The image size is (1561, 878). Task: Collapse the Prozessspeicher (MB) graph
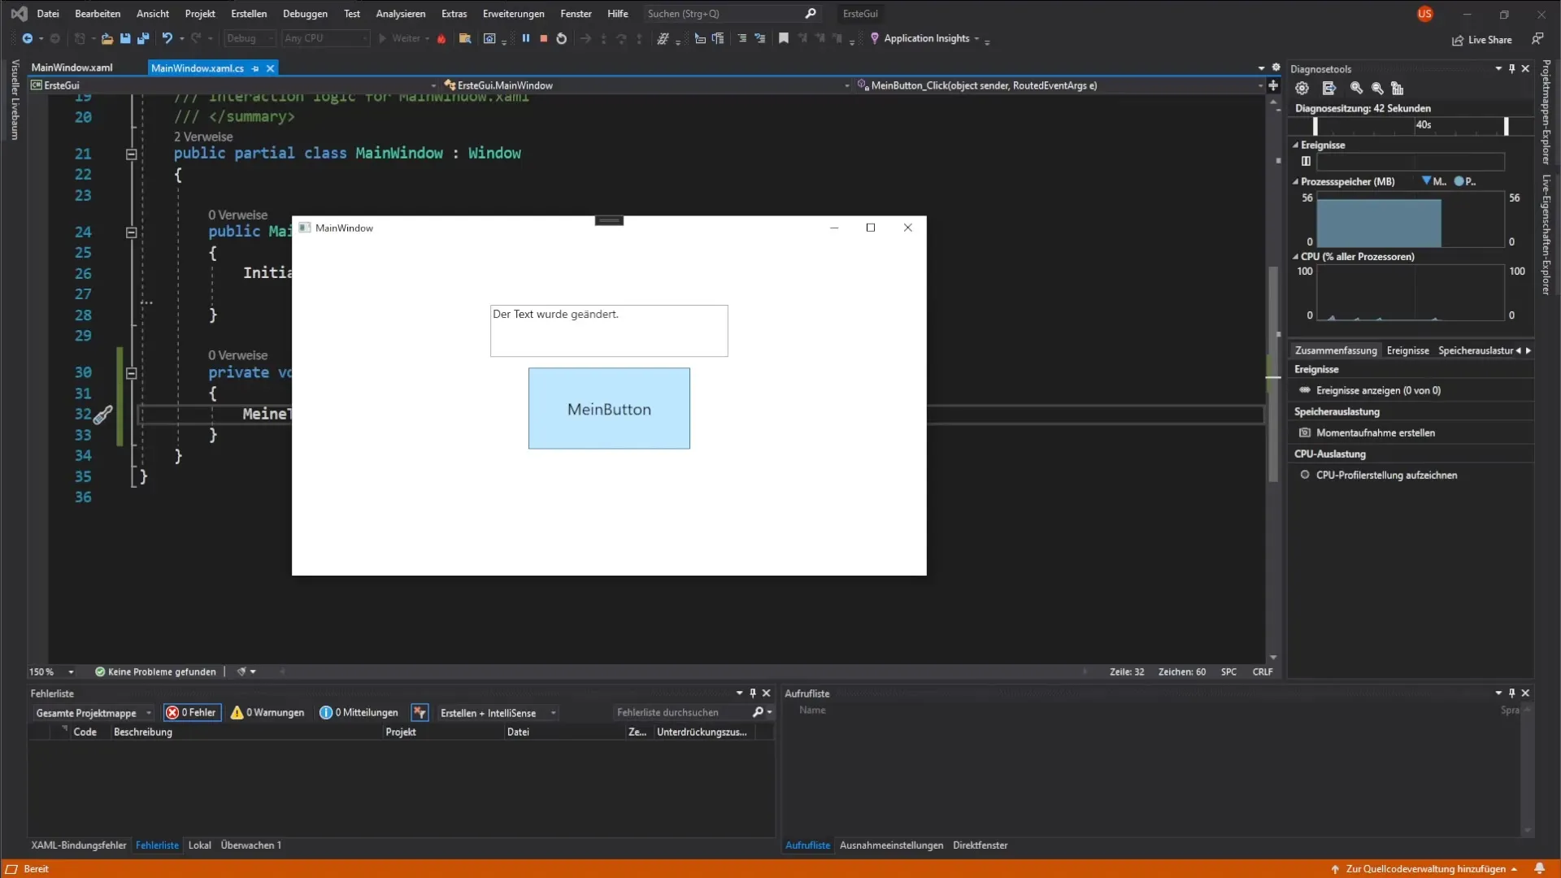1295,182
